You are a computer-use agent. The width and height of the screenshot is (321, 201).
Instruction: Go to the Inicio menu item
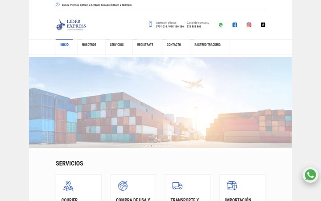point(64,45)
